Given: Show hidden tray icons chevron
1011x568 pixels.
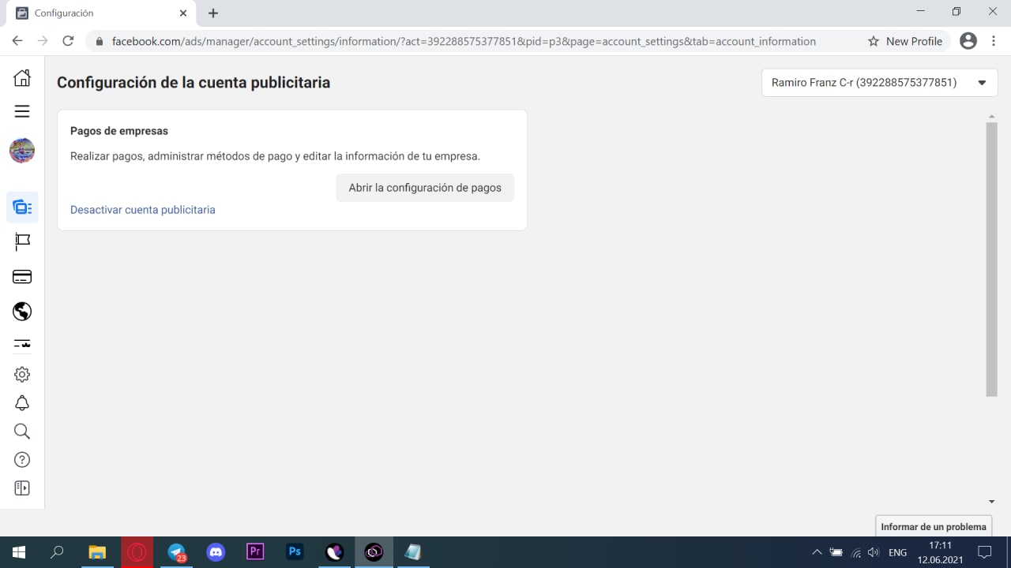Looking at the screenshot, I should point(817,553).
